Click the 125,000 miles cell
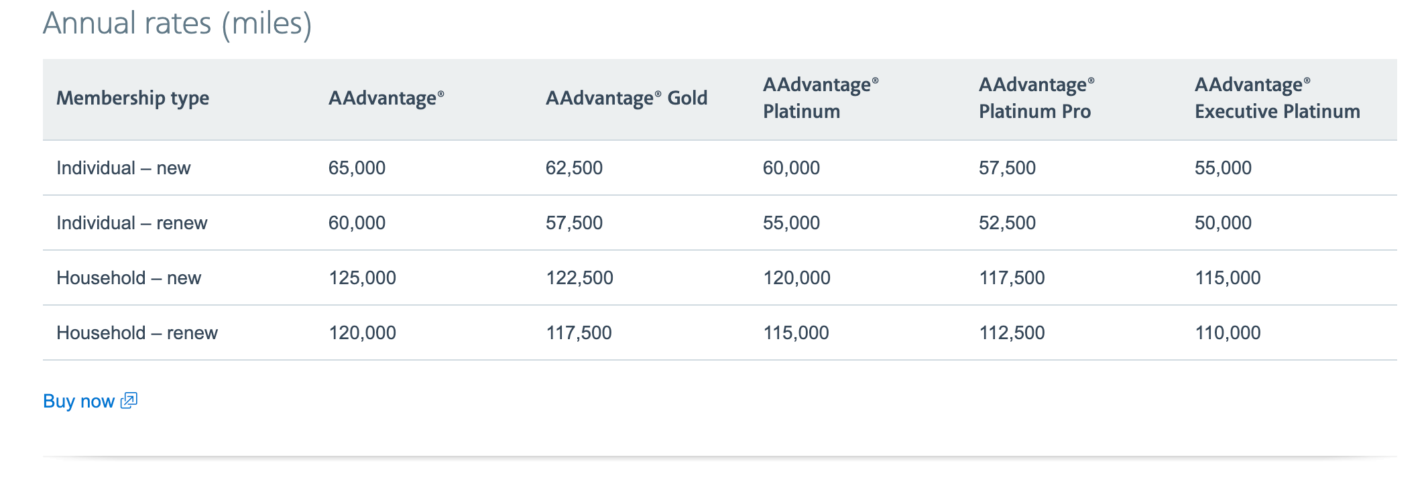This screenshot has width=1428, height=492. click(362, 278)
